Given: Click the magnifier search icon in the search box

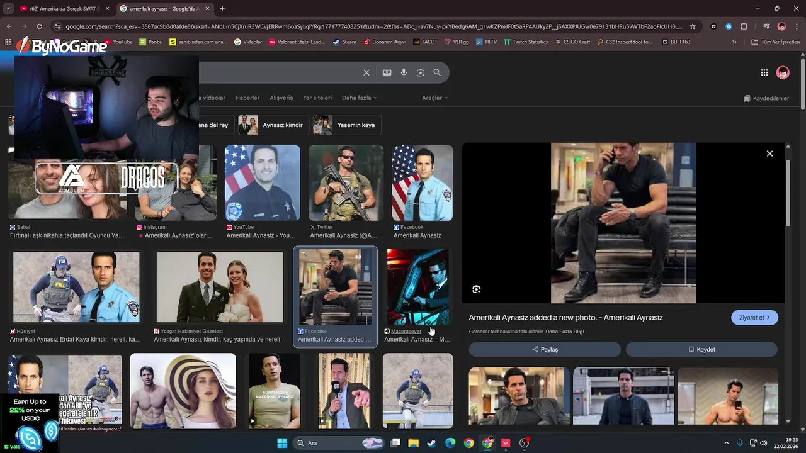Looking at the screenshot, I should [x=437, y=72].
